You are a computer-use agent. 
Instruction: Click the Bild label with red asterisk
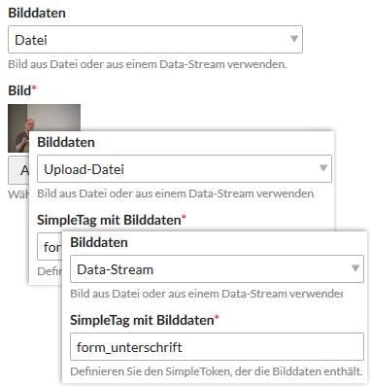22,90
